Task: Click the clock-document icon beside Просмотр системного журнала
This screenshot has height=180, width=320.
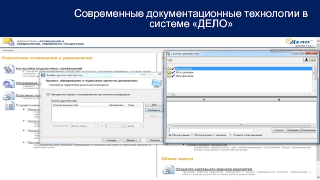Action: click(168, 170)
